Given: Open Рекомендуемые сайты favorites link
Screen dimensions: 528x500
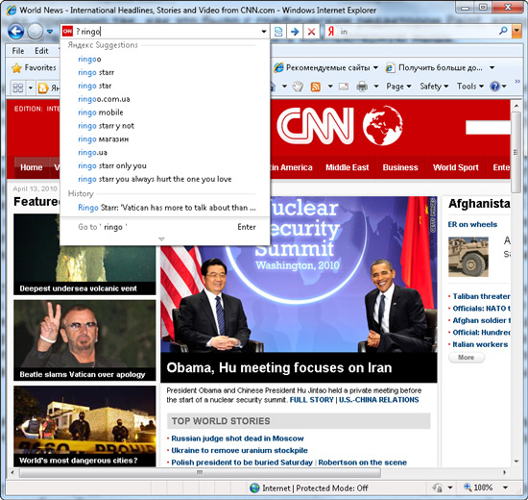Looking at the screenshot, I should click(x=325, y=68).
